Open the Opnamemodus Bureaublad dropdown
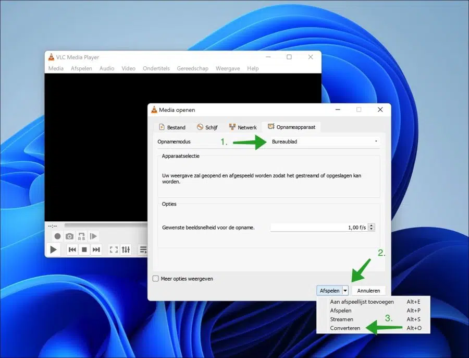The width and height of the screenshot is (469, 358). [x=325, y=142]
